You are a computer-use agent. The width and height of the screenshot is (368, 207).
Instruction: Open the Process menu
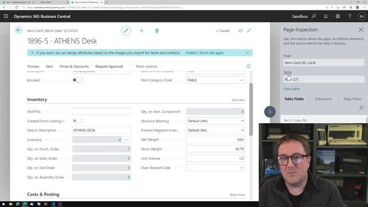33,67
